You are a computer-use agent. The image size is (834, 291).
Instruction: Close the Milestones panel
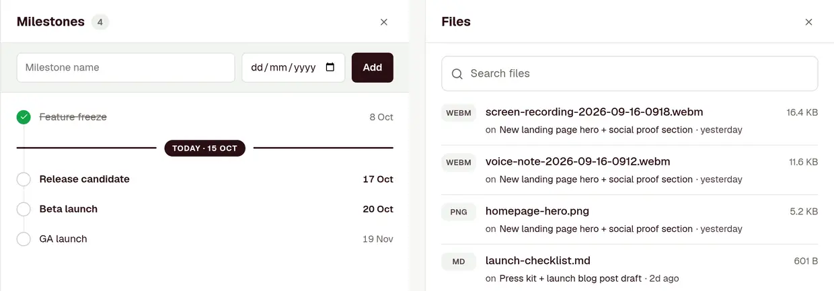[384, 22]
